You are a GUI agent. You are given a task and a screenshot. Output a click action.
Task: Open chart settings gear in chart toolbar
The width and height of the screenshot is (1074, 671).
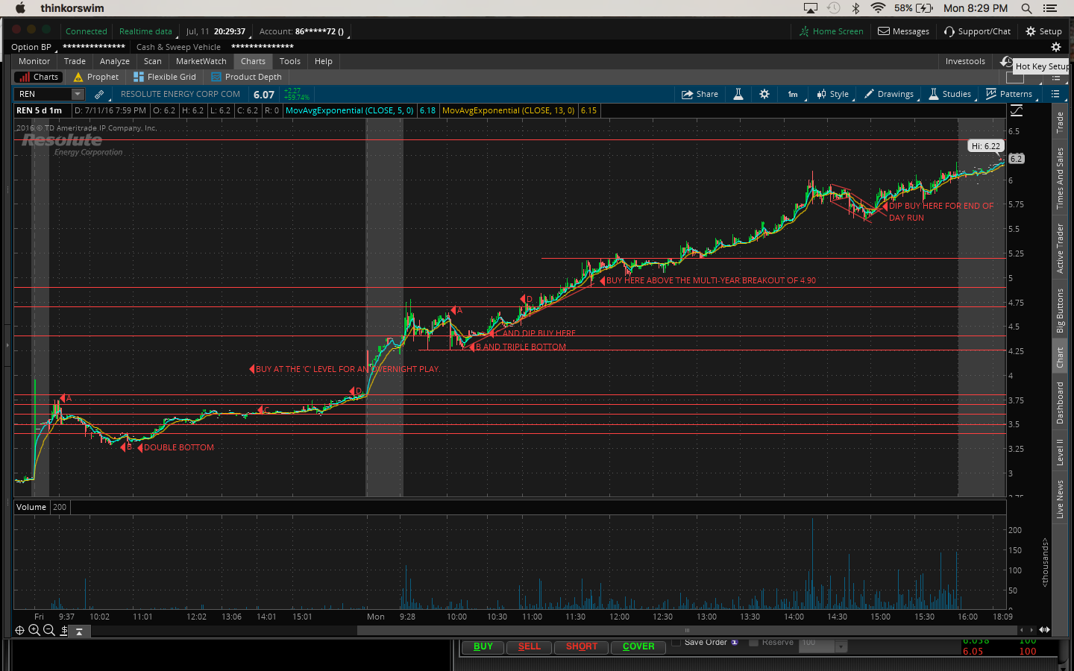[764, 94]
